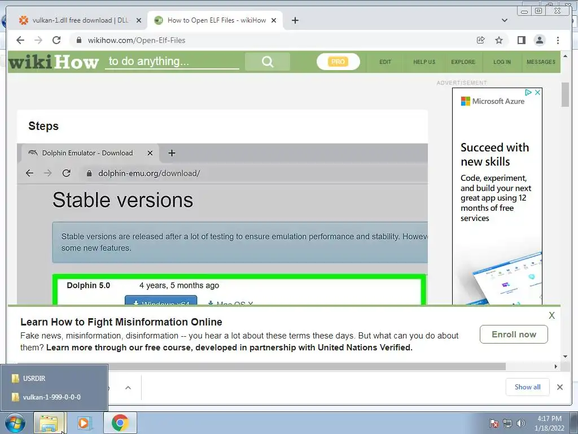The width and height of the screenshot is (578, 434).
Task: Click the wikiHow logo
Action: coord(54,62)
